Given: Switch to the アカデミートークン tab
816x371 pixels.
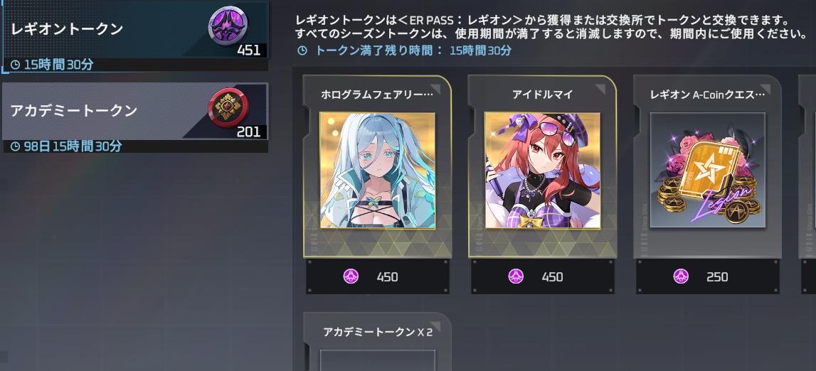Looking at the screenshot, I should [x=135, y=117].
